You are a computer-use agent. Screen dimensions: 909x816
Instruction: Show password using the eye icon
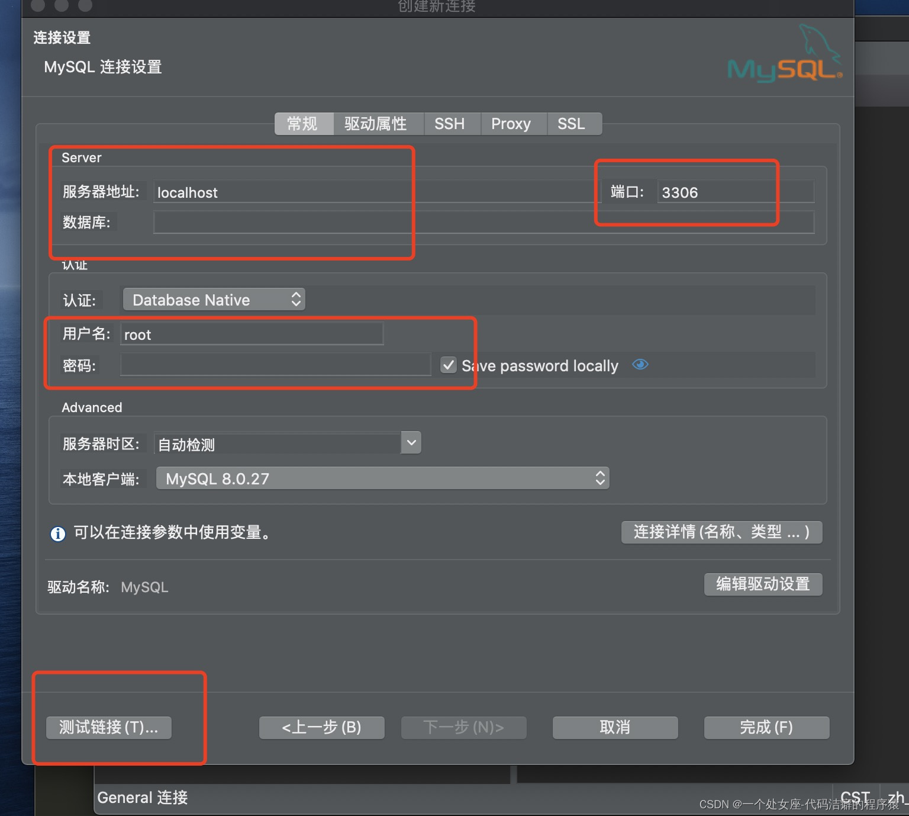640,365
